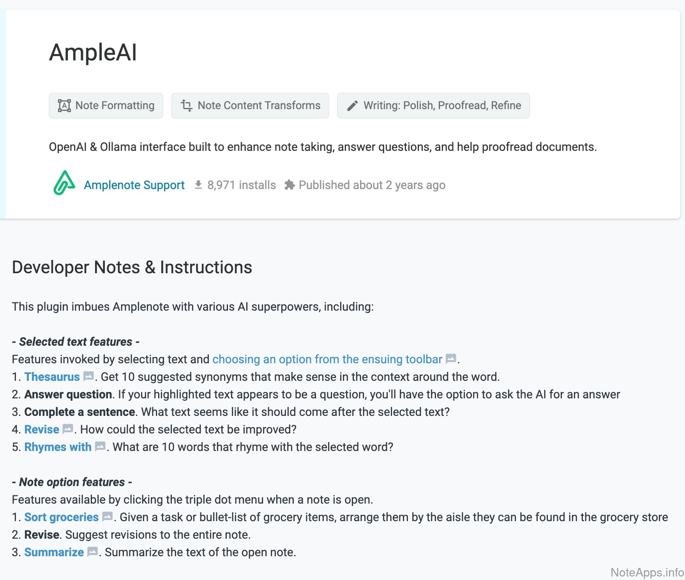Follow the choosing an option toolbar link
685x580 pixels.
click(327, 359)
